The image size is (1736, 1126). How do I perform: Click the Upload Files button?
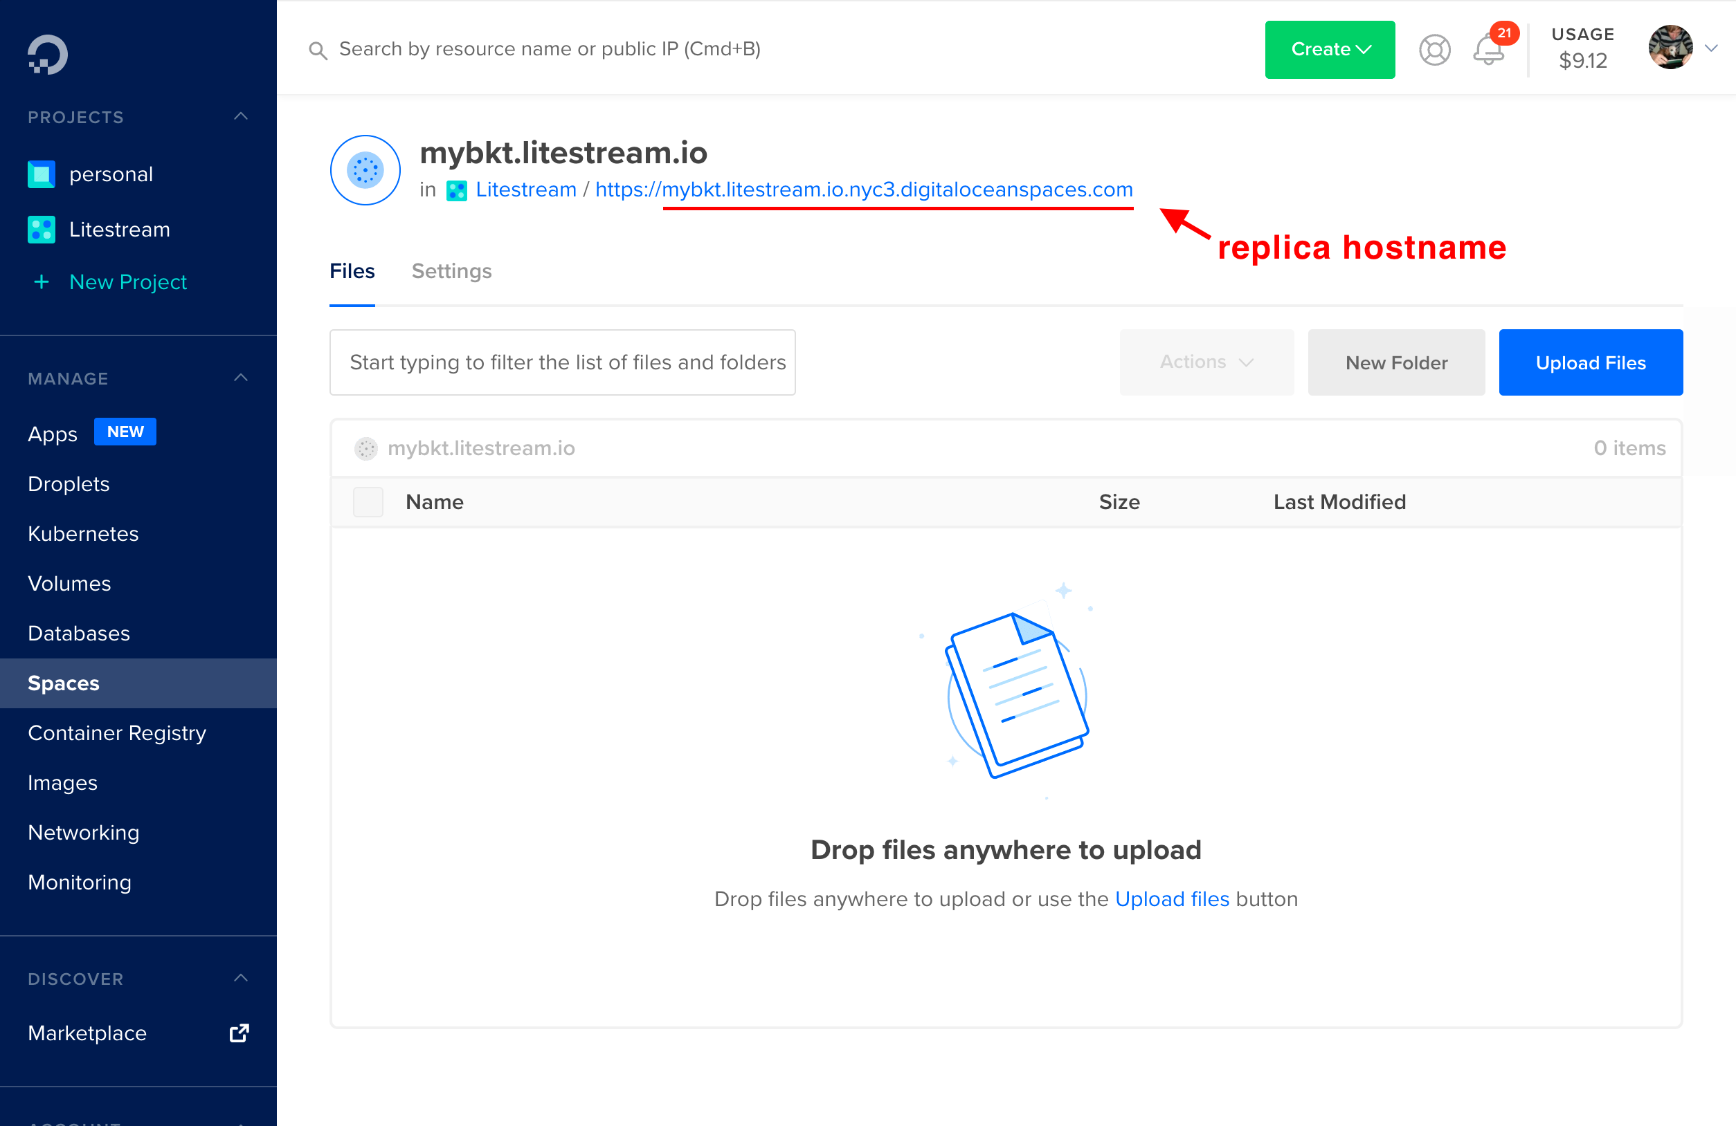1590,362
